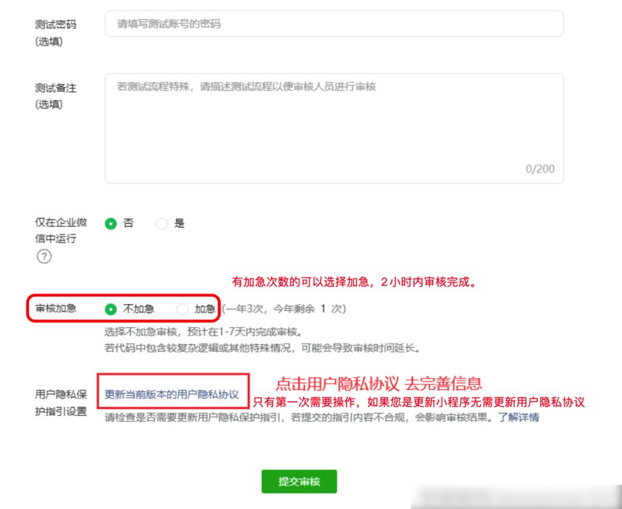622x509 pixels.
Task: Click the 审核加急 field label
Action: click(x=56, y=308)
